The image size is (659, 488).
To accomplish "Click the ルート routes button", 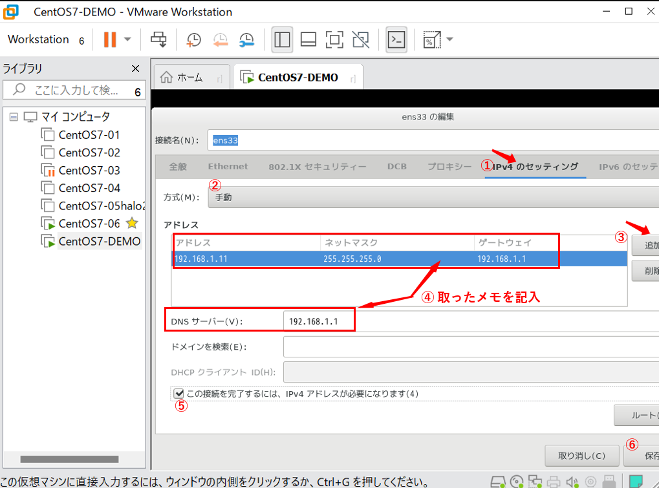I will tap(637, 416).
